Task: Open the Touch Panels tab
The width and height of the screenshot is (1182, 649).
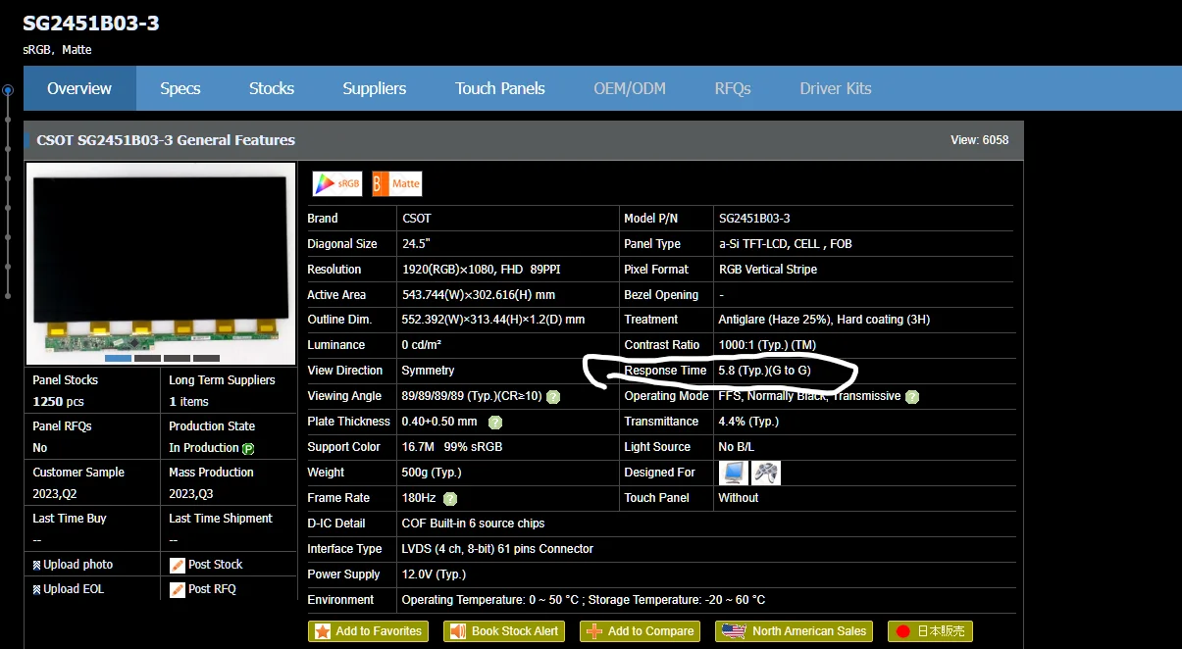Action: coord(500,88)
